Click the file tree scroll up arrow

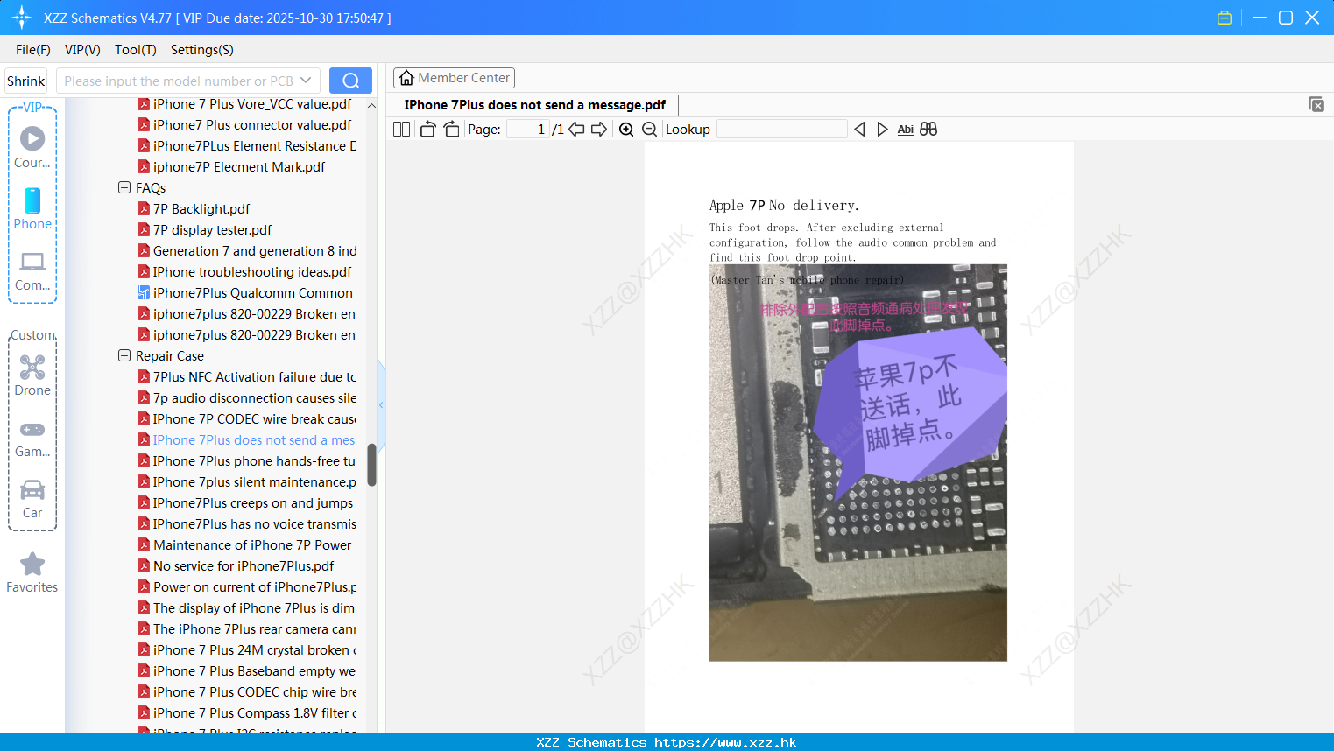pyautogui.click(x=371, y=105)
